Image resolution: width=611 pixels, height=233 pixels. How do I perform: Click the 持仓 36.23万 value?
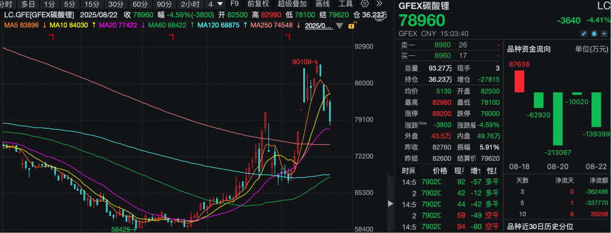click(441, 80)
